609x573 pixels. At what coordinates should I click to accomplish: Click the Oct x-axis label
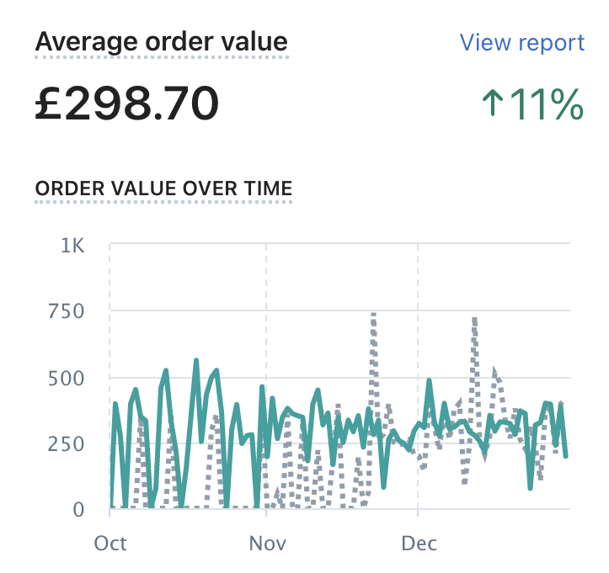(x=110, y=543)
